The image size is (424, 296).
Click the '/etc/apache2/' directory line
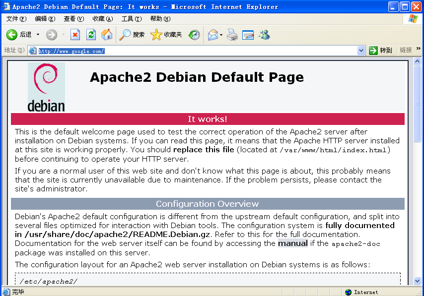[48, 282]
